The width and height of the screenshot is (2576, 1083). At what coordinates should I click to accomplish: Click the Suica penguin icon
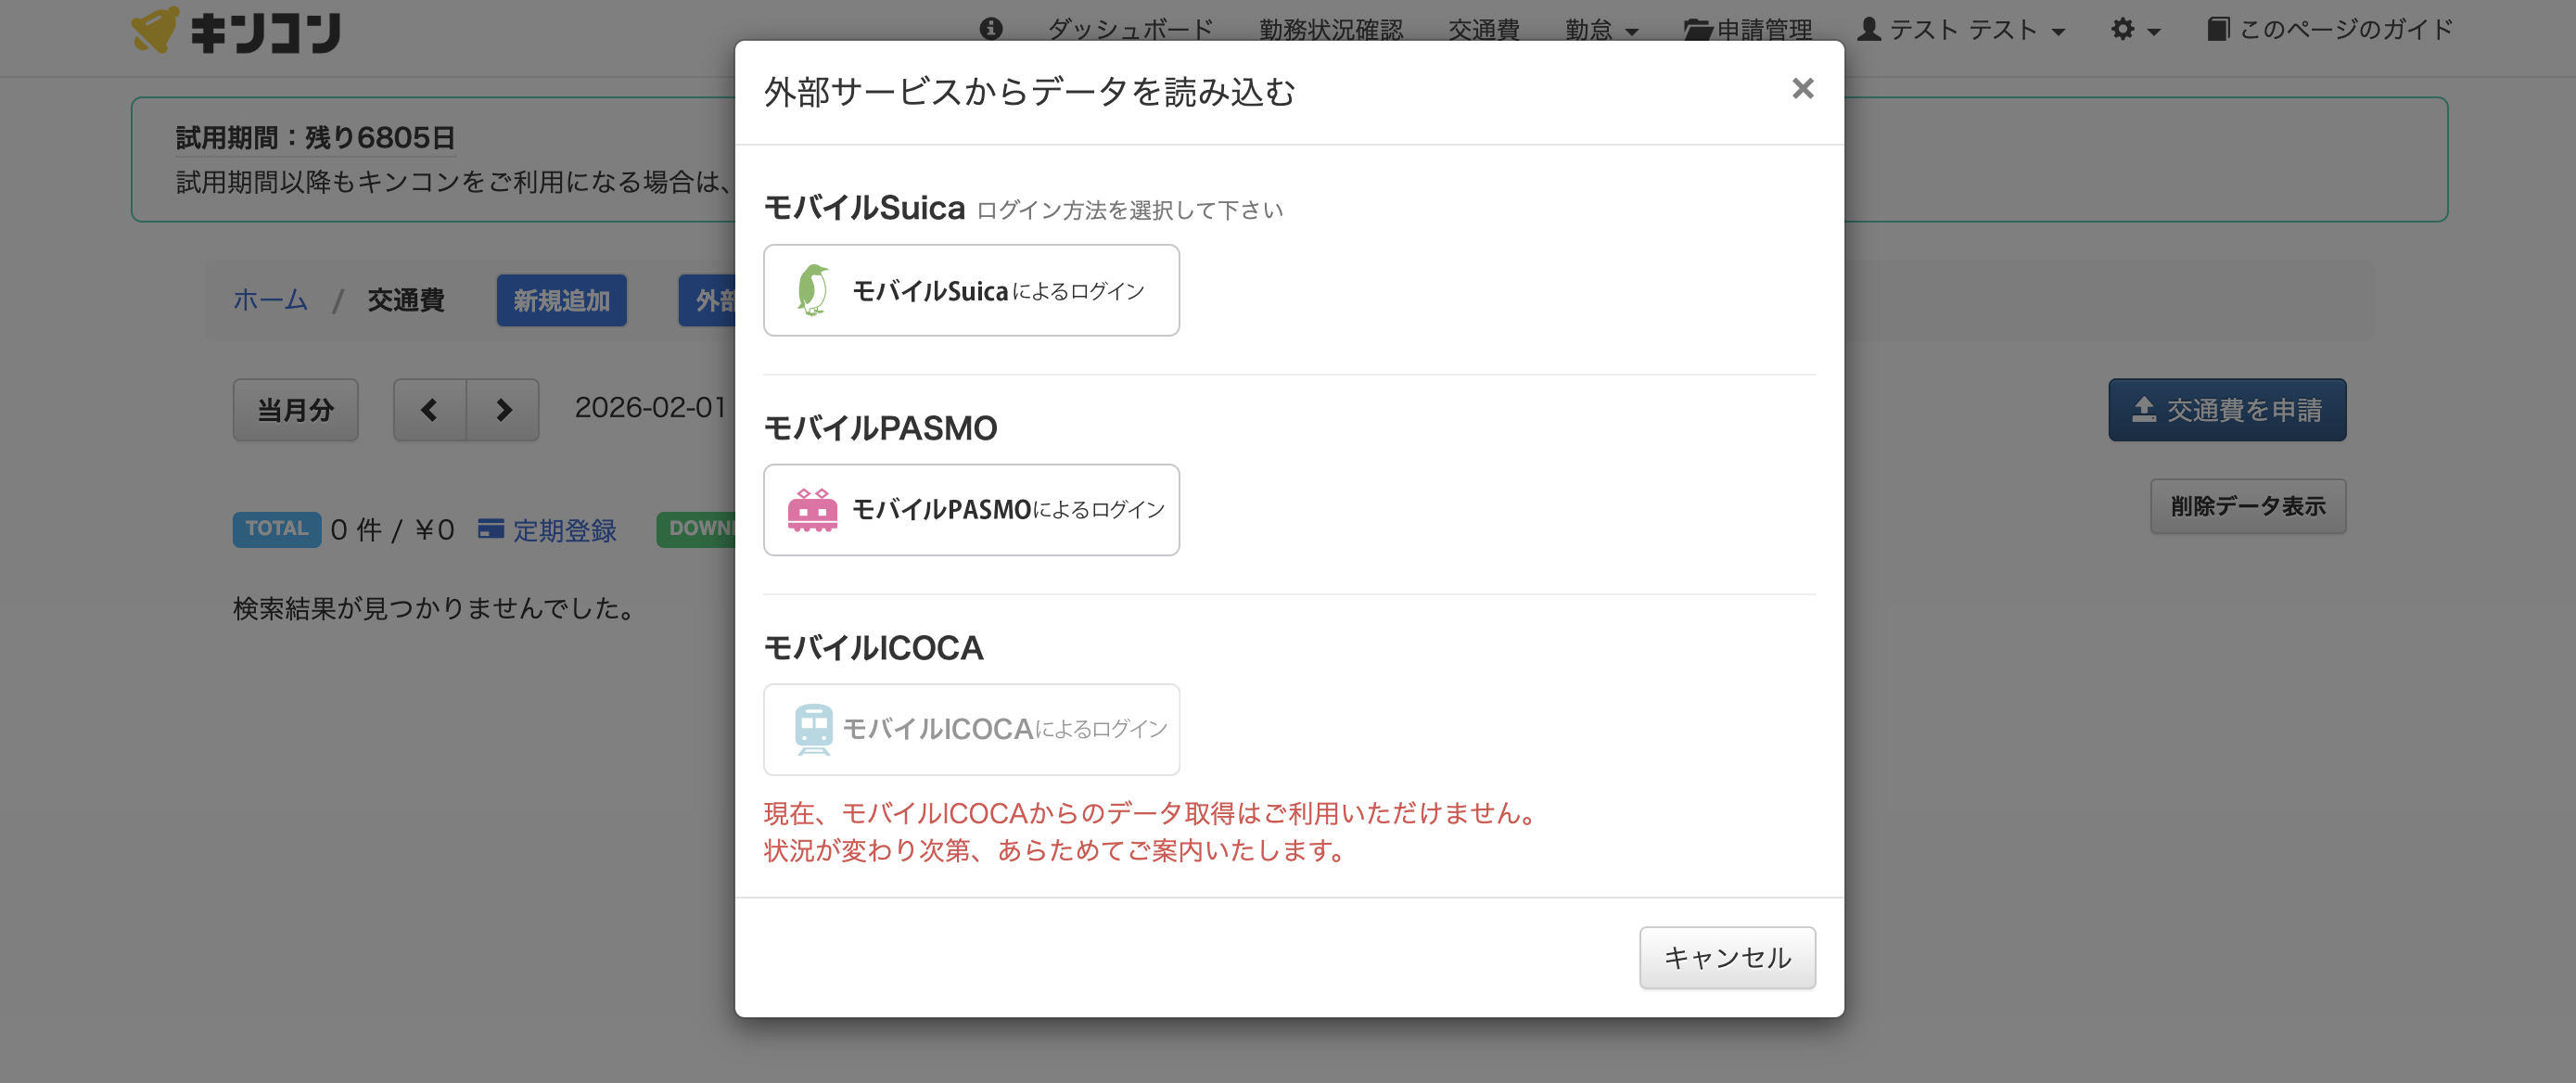pos(813,290)
